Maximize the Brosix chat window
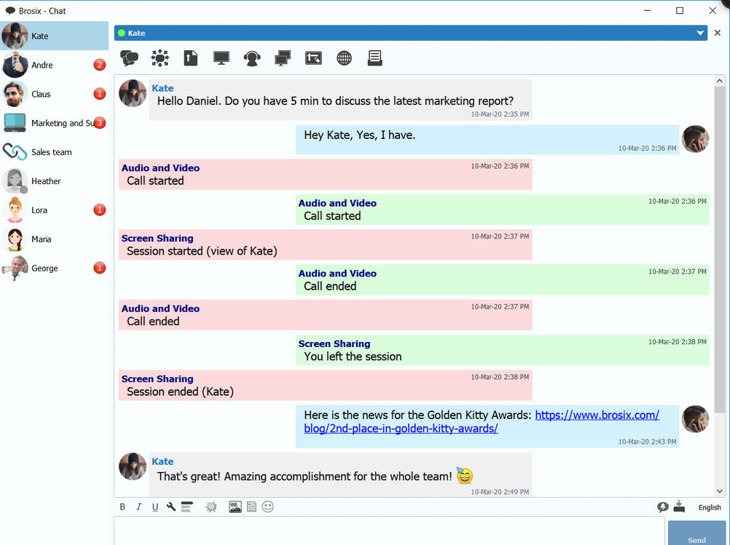730x545 pixels. (680, 11)
